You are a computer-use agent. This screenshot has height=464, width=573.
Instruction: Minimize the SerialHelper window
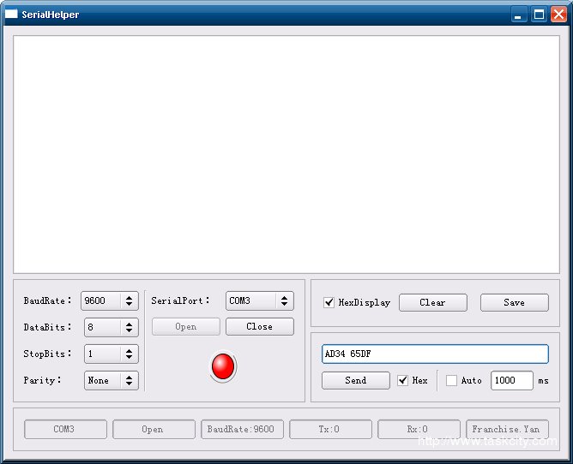(519, 15)
